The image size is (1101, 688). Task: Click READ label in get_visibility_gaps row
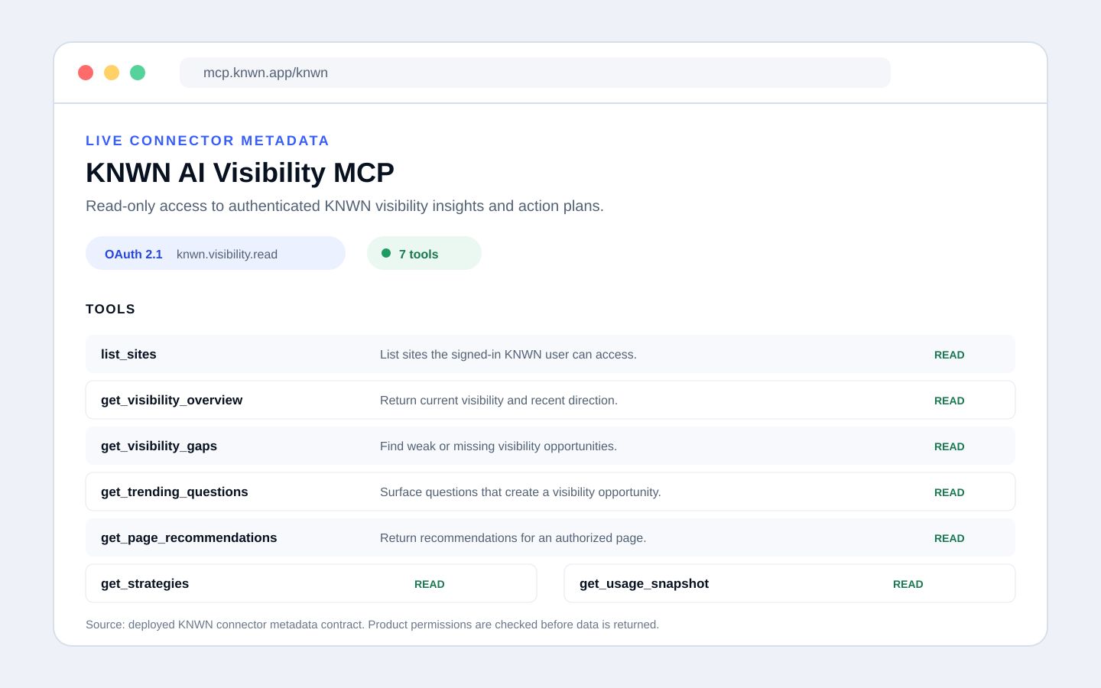point(950,446)
